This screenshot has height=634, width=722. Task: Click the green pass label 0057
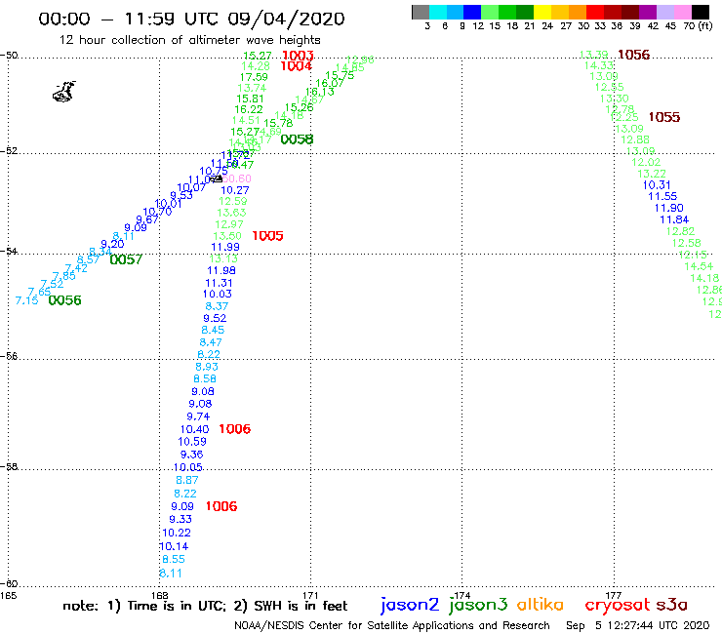point(126,259)
